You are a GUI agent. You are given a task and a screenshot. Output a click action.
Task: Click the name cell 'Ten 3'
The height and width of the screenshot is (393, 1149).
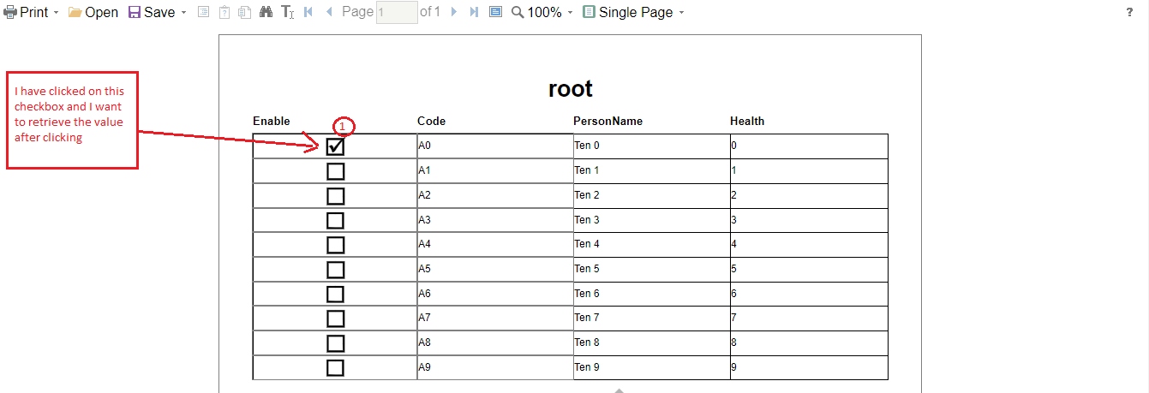651,220
